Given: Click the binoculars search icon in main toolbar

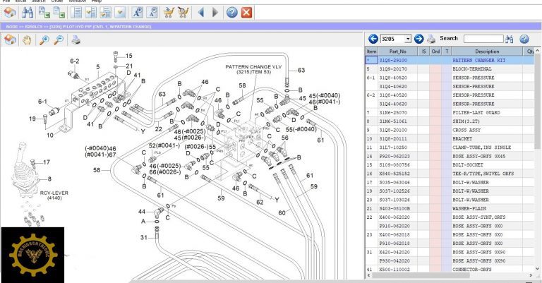Looking at the screenshot, I should tap(28, 12).
